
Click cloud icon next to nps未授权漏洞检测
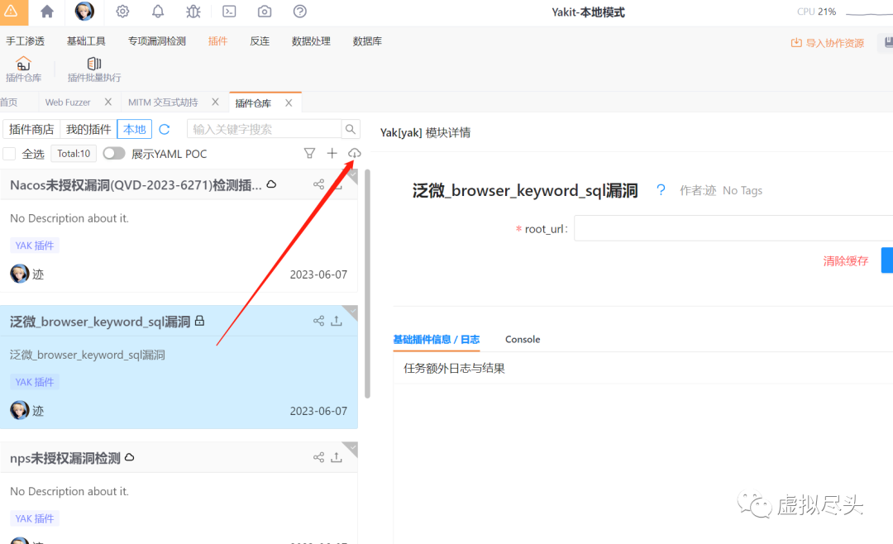click(129, 457)
